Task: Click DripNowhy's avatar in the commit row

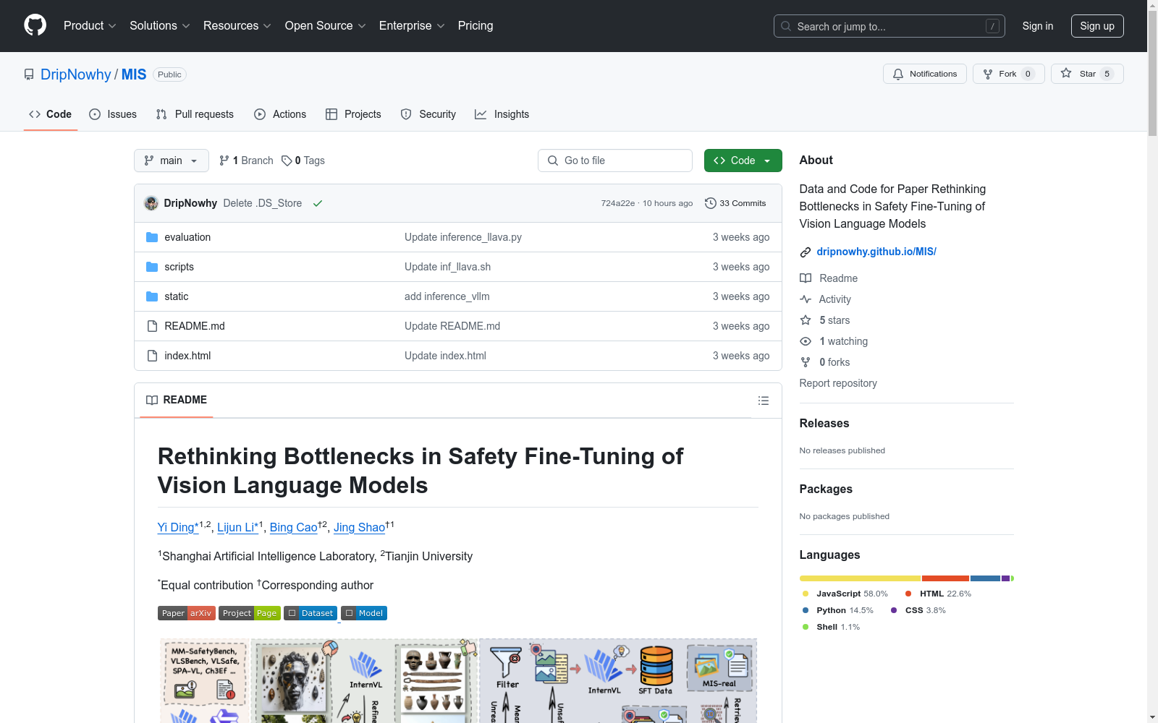Action: 151,203
